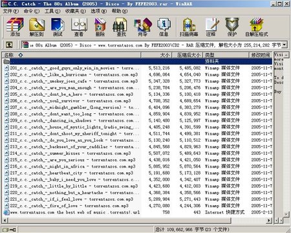Image resolution: width=291 pixels, height=233 pixels.
Task: Select file 219 little_by_little
Action: coord(74,186)
